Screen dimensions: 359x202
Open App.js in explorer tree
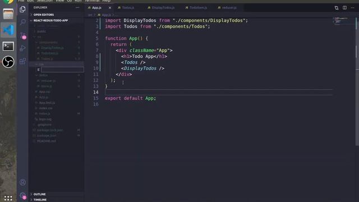point(44,97)
